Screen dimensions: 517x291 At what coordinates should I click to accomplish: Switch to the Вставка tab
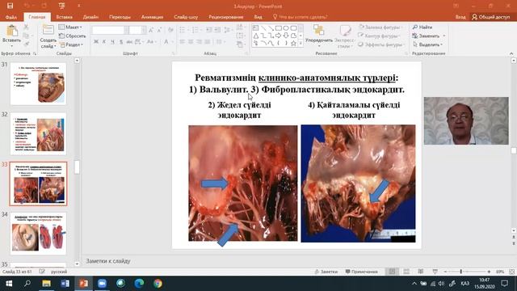[65, 17]
